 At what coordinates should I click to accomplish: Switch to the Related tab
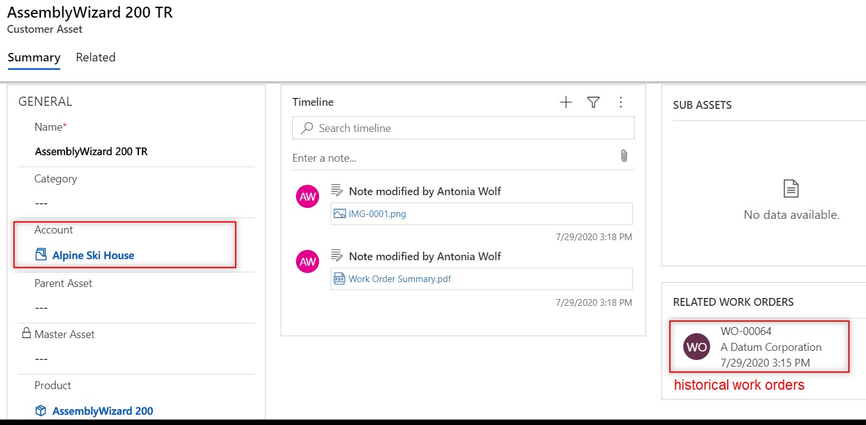[96, 57]
